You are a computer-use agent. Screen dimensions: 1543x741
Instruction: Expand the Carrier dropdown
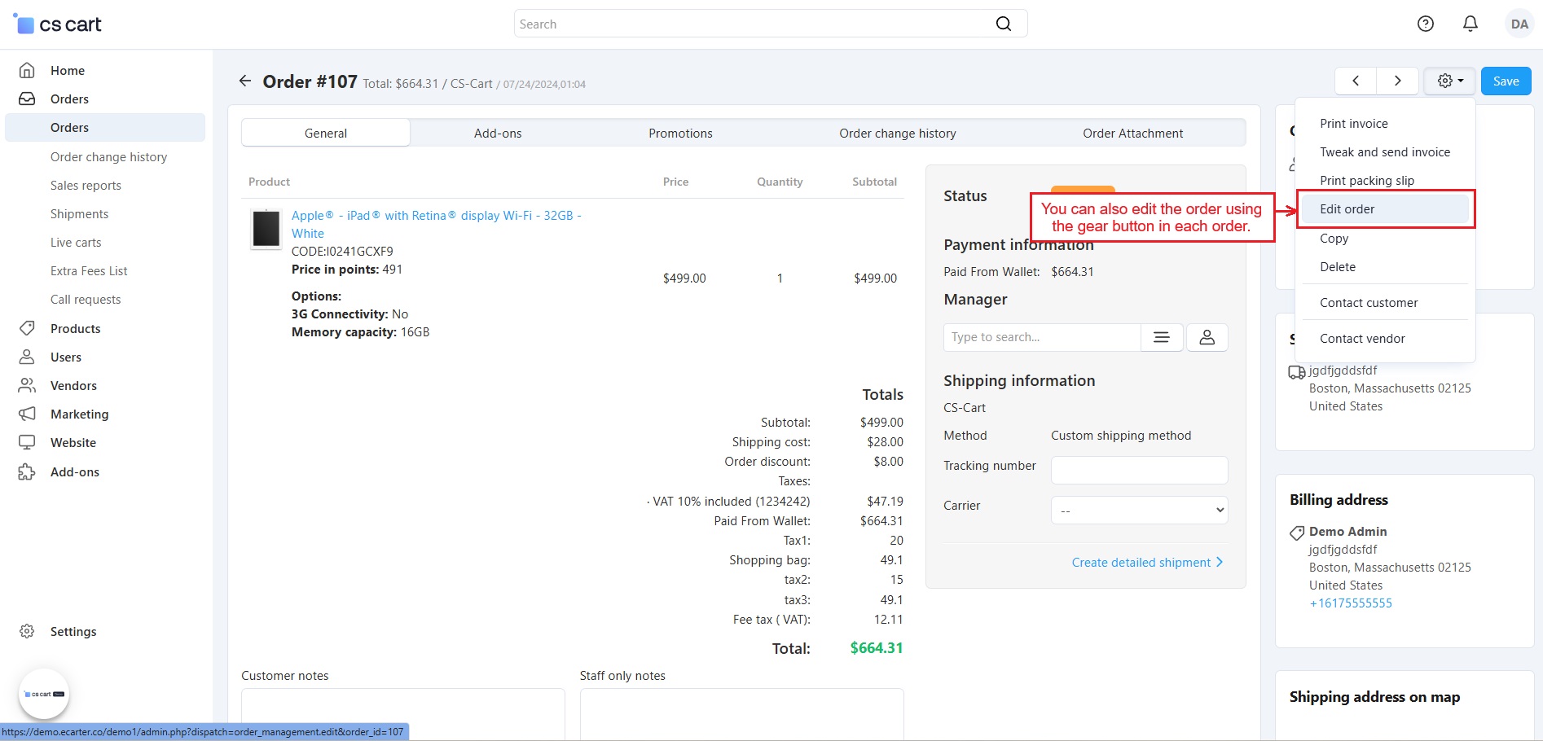(1139, 511)
